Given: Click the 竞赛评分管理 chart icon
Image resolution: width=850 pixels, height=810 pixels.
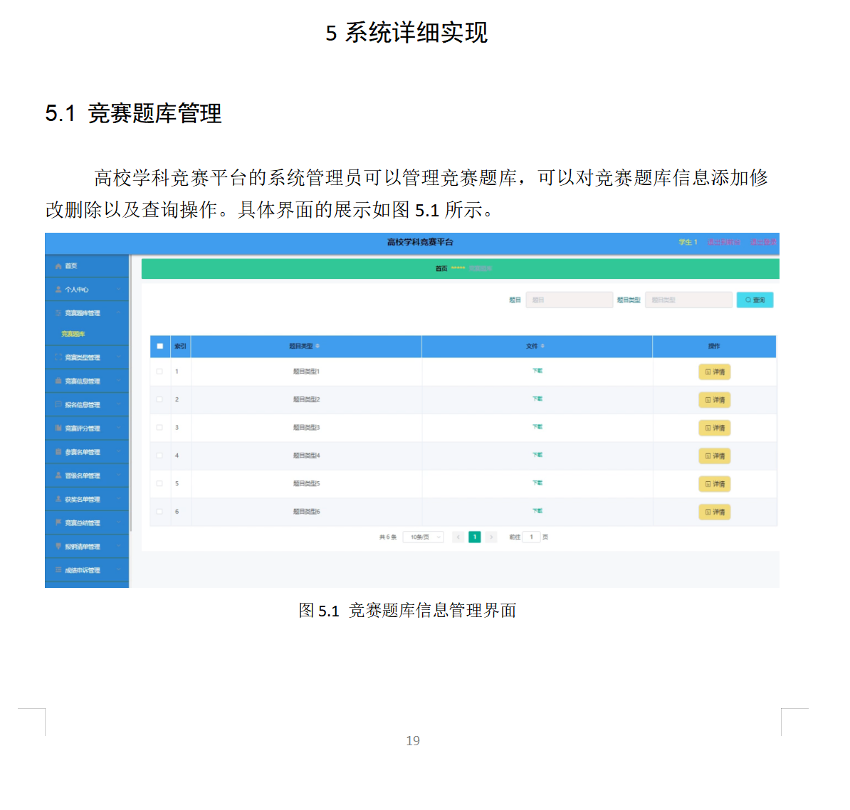Looking at the screenshot, I should pos(58,428).
